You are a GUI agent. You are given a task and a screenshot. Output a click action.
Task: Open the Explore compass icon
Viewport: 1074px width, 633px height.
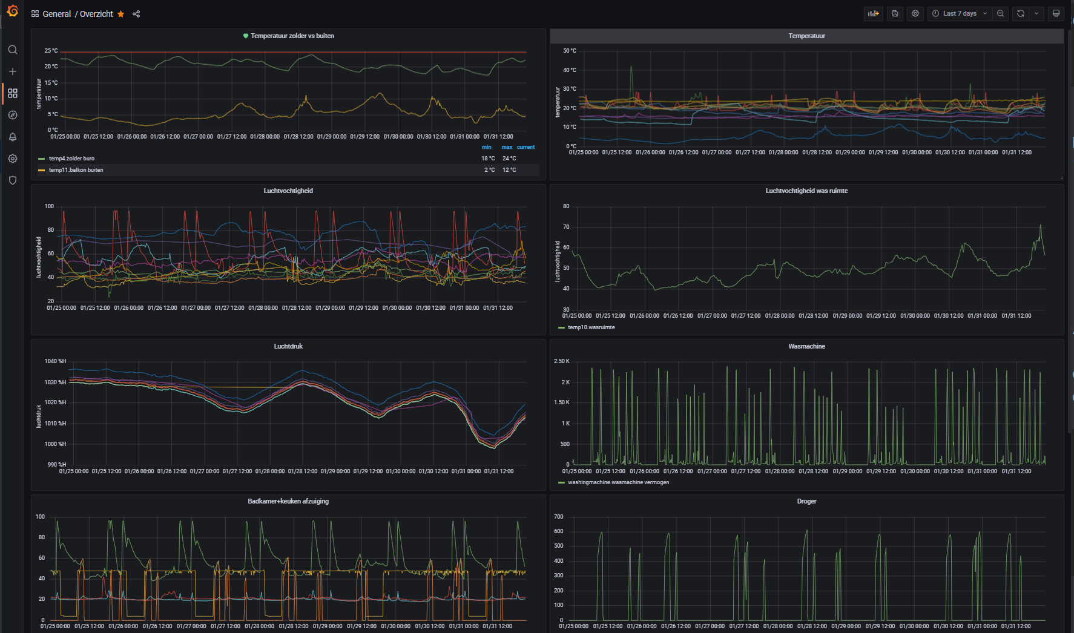pyautogui.click(x=13, y=115)
